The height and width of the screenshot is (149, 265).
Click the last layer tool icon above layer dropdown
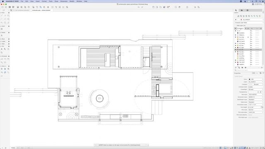260,16
